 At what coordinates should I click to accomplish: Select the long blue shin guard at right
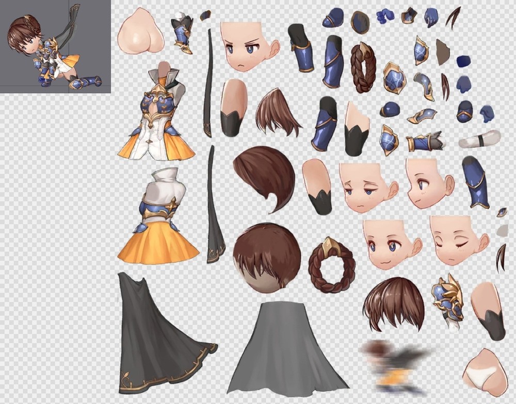point(475,182)
